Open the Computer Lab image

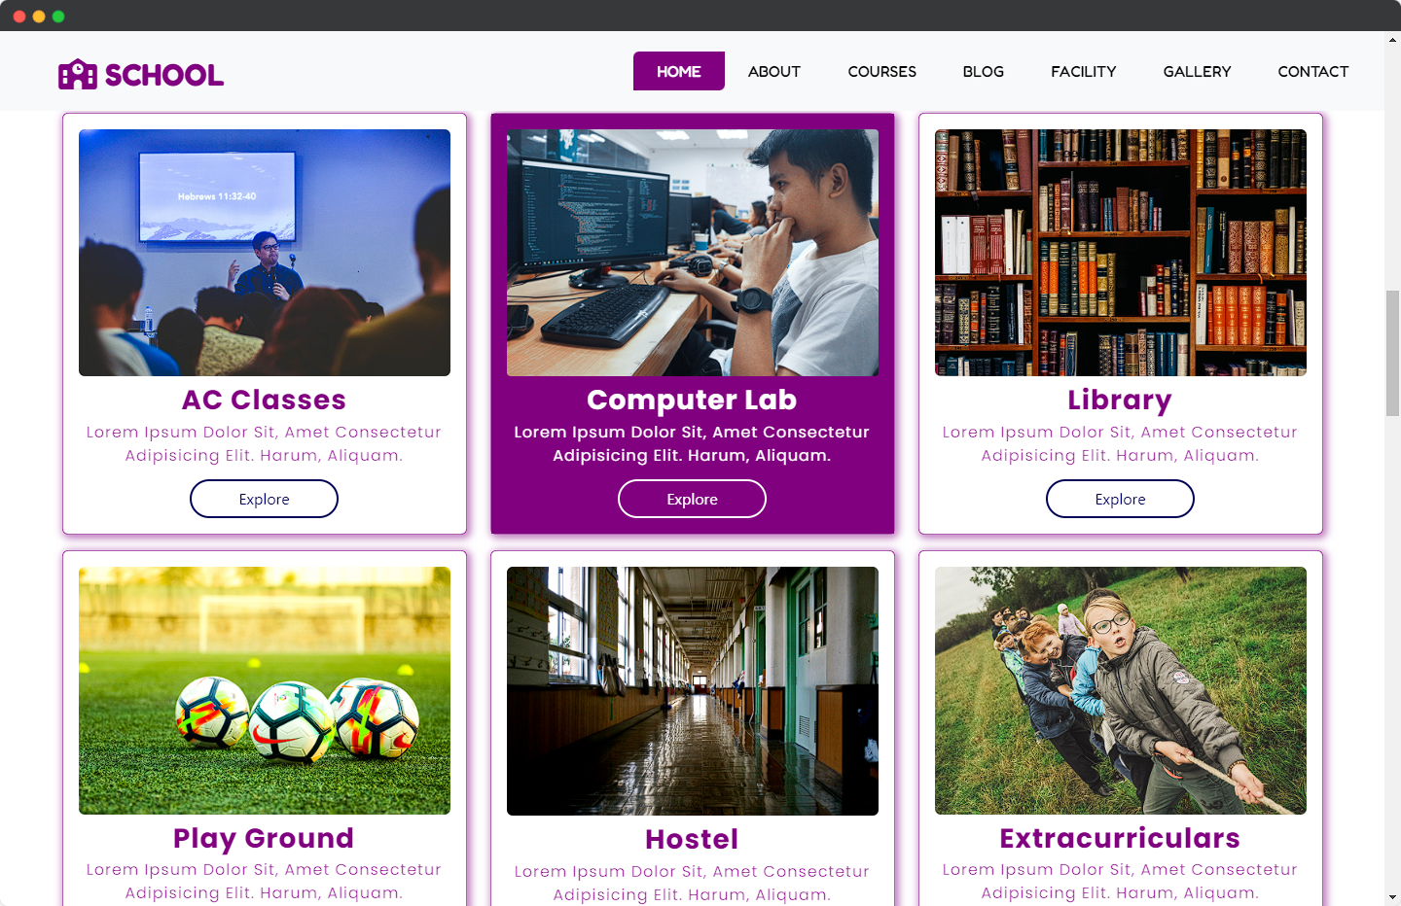pos(693,253)
